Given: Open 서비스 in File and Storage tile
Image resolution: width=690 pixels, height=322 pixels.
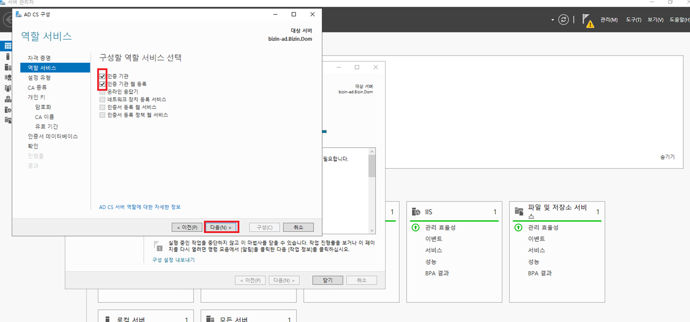Looking at the screenshot, I should point(536,250).
